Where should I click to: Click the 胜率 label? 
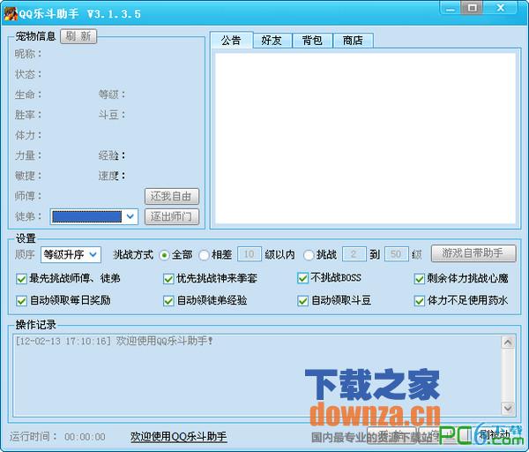[x=28, y=115]
